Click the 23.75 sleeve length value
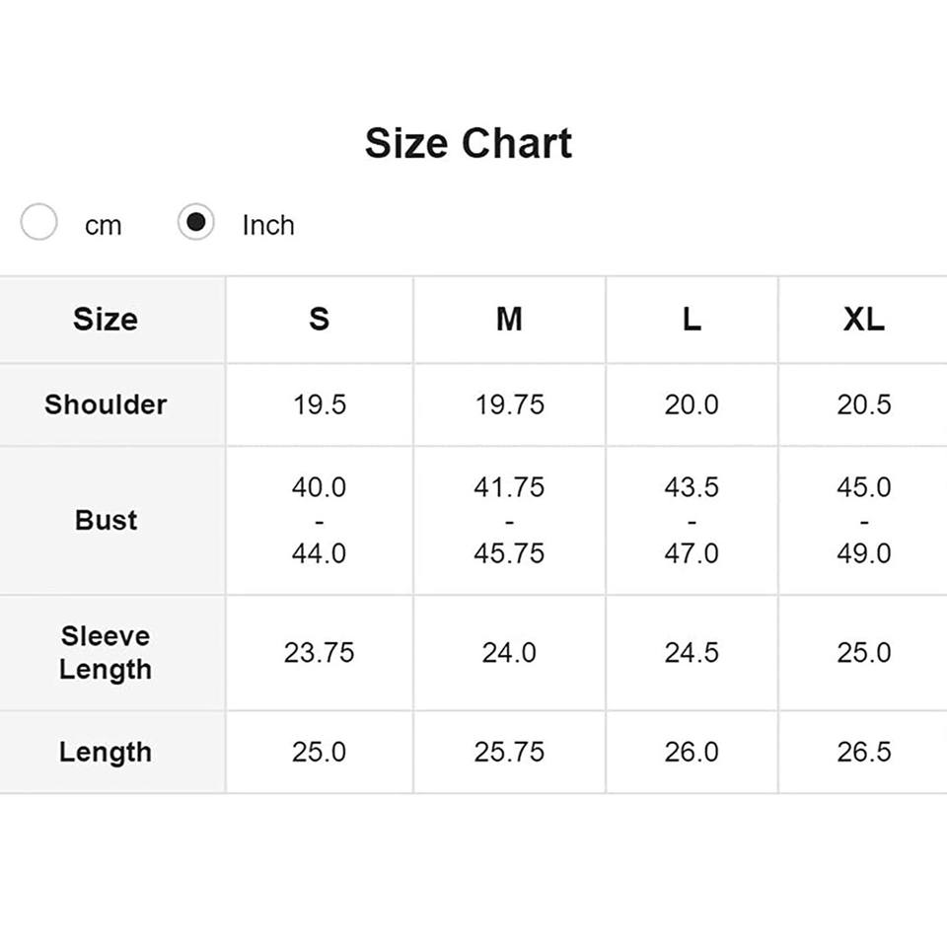The height and width of the screenshot is (947, 947). click(x=319, y=653)
